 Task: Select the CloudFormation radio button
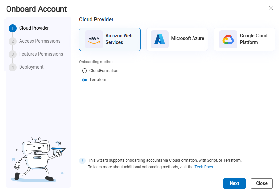(85, 71)
